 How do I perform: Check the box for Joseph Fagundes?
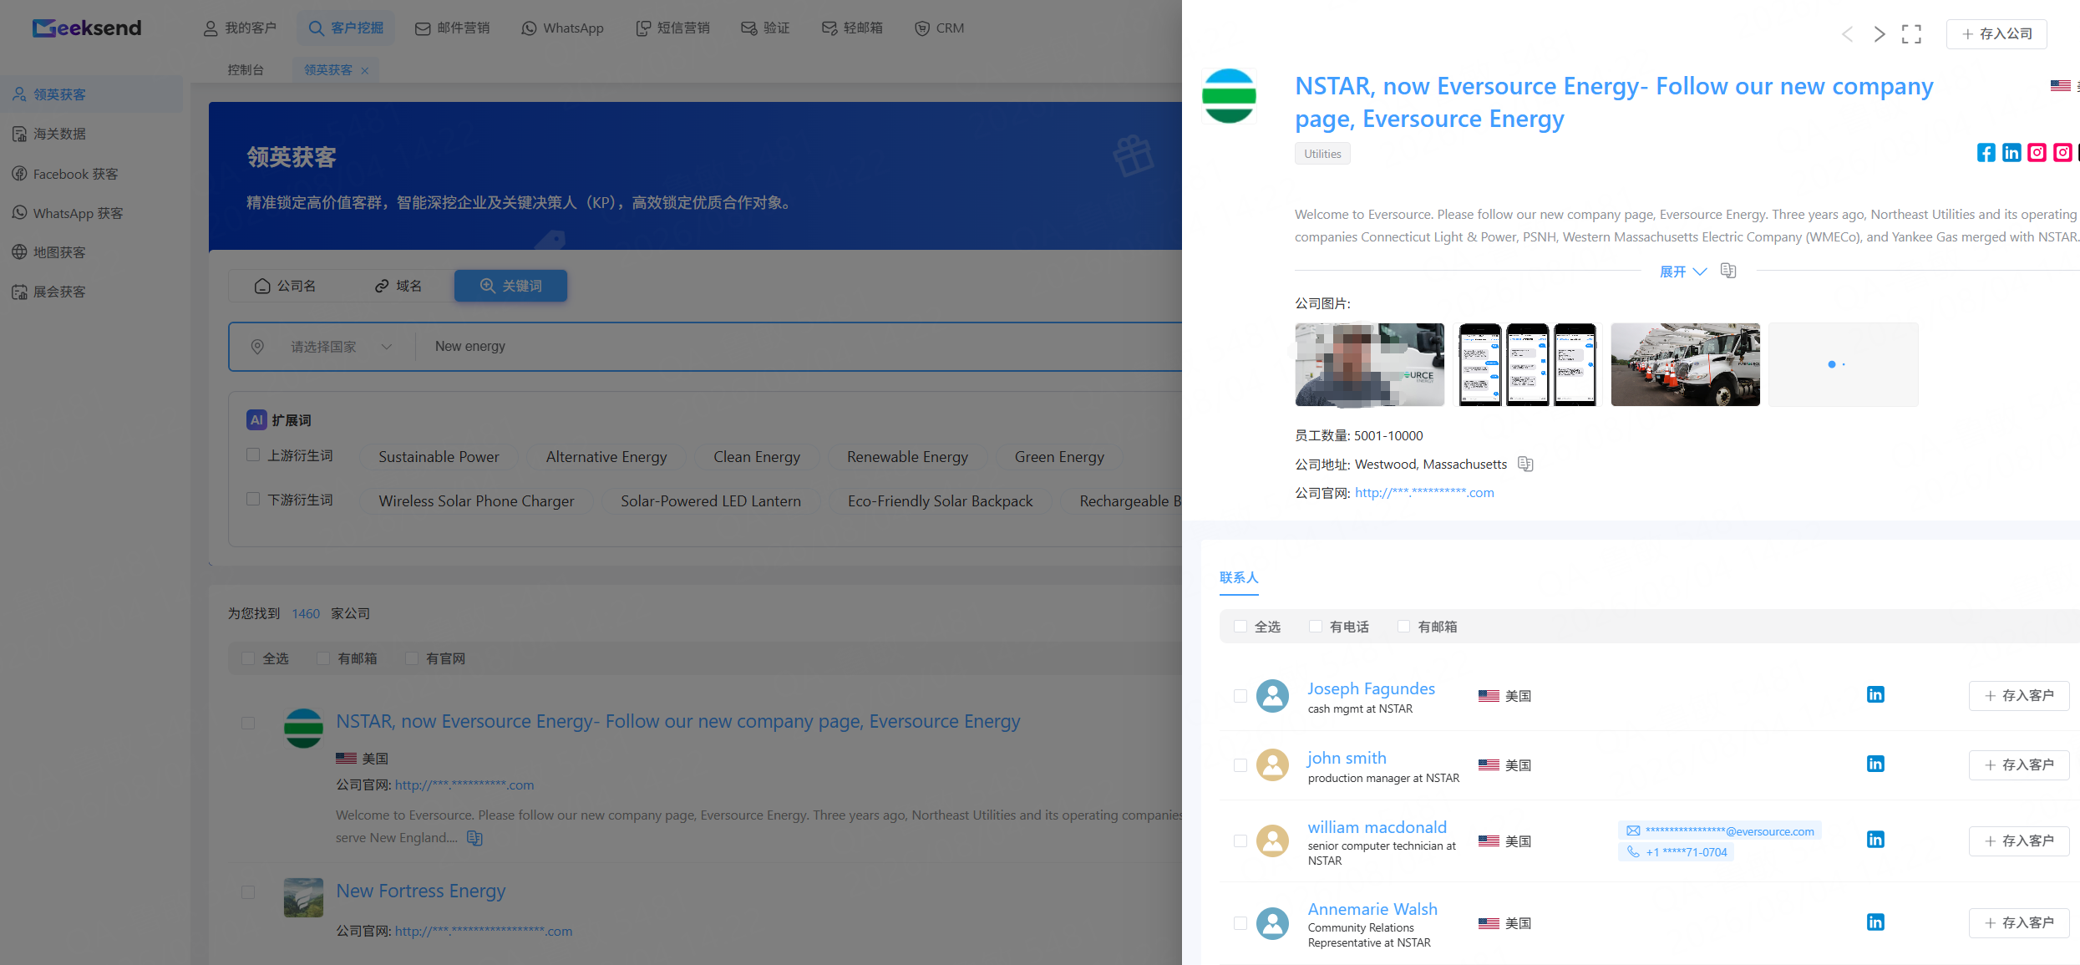1240,696
